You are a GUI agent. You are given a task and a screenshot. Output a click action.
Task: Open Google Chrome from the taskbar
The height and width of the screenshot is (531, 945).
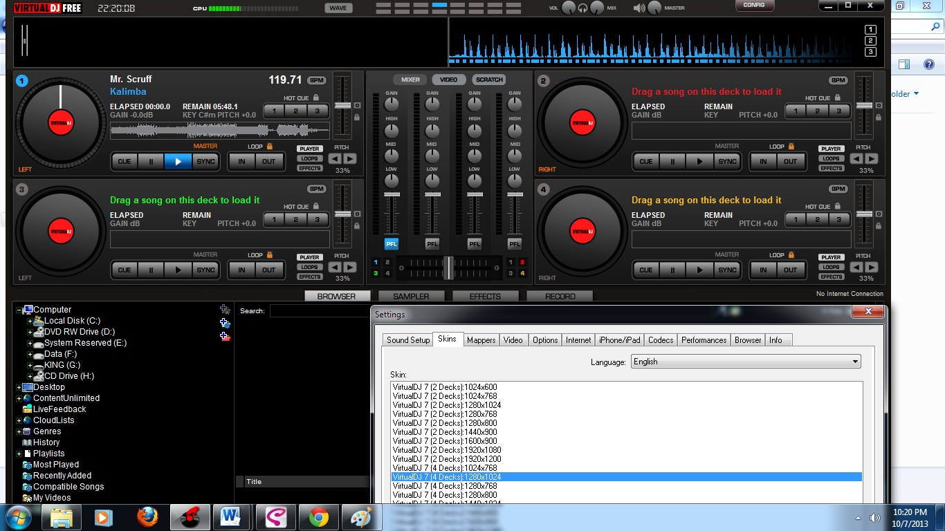(x=319, y=517)
